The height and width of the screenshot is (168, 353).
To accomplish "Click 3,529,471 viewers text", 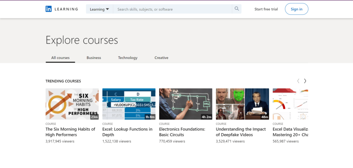I will pos(230,141).
